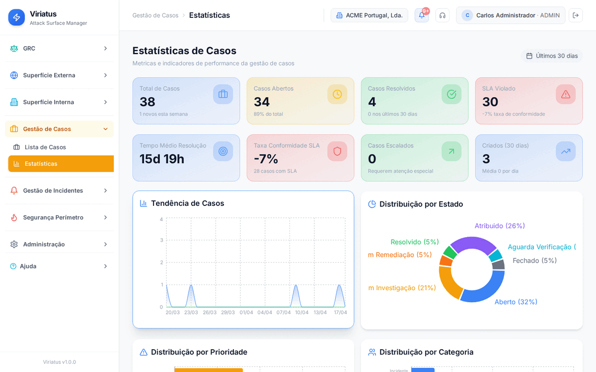The image size is (596, 372).
Task: Go to Gestão de Casos breadcrumb link
Action: 155,15
